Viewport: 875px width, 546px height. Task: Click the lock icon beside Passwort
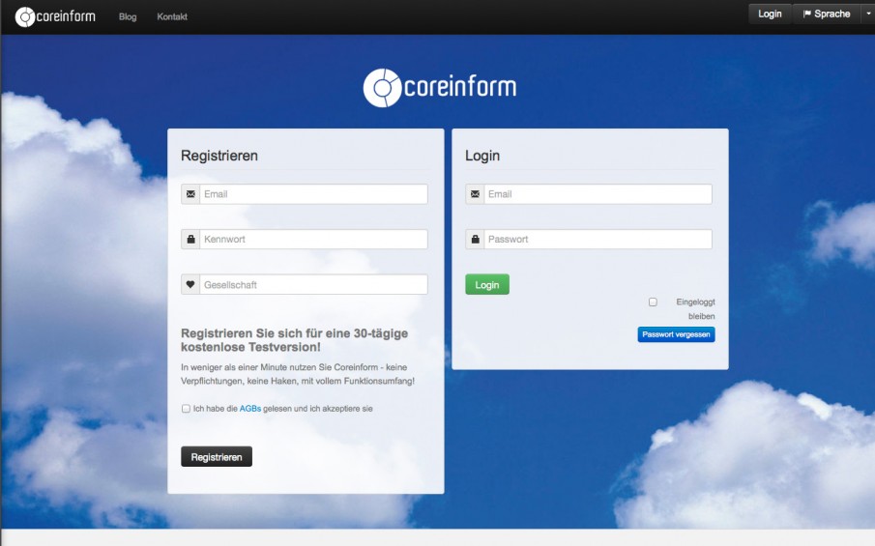(x=475, y=240)
